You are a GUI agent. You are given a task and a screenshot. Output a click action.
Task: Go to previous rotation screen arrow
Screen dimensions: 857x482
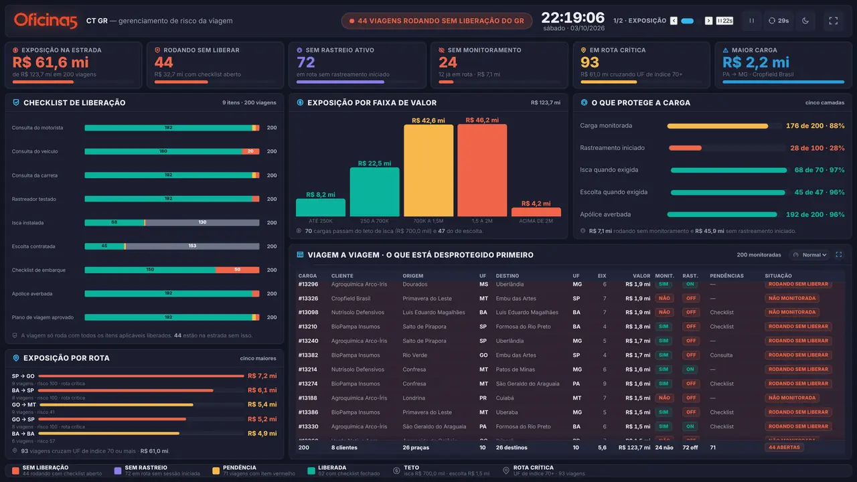674,21
